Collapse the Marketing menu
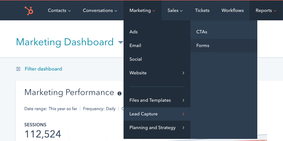Screen dimensions: 283x141 click(x=142, y=11)
